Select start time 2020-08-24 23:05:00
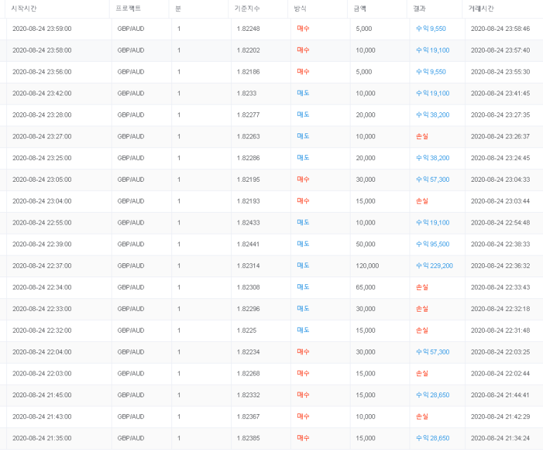 [42, 180]
